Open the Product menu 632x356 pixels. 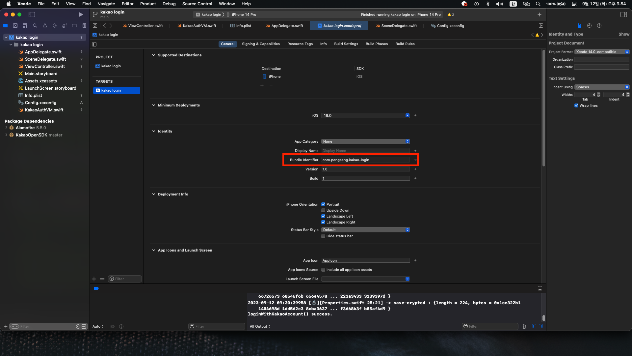(148, 4)
